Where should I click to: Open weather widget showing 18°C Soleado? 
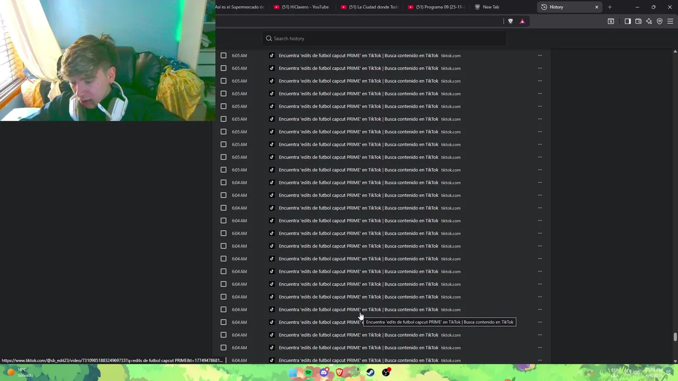pyautogui.click(x=20, y=373)
